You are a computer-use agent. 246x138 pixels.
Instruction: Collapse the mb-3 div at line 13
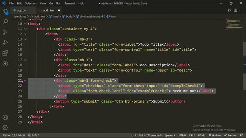pyautogui.click(x=25, y=39)
